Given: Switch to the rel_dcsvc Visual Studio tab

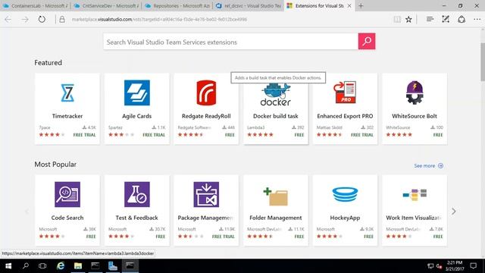Looking at the screenshot, I should 249,6.
